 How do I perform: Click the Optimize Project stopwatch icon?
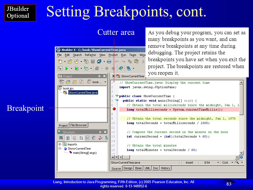pos(86,69)
